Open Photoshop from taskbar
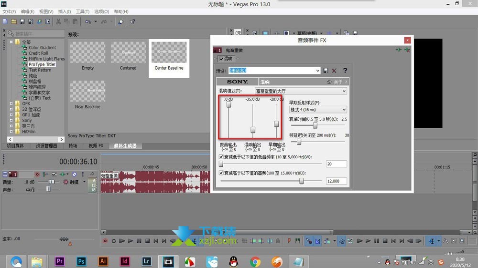Image resolution: width=478 pixels, height=268 pixels. pos(81,261)
